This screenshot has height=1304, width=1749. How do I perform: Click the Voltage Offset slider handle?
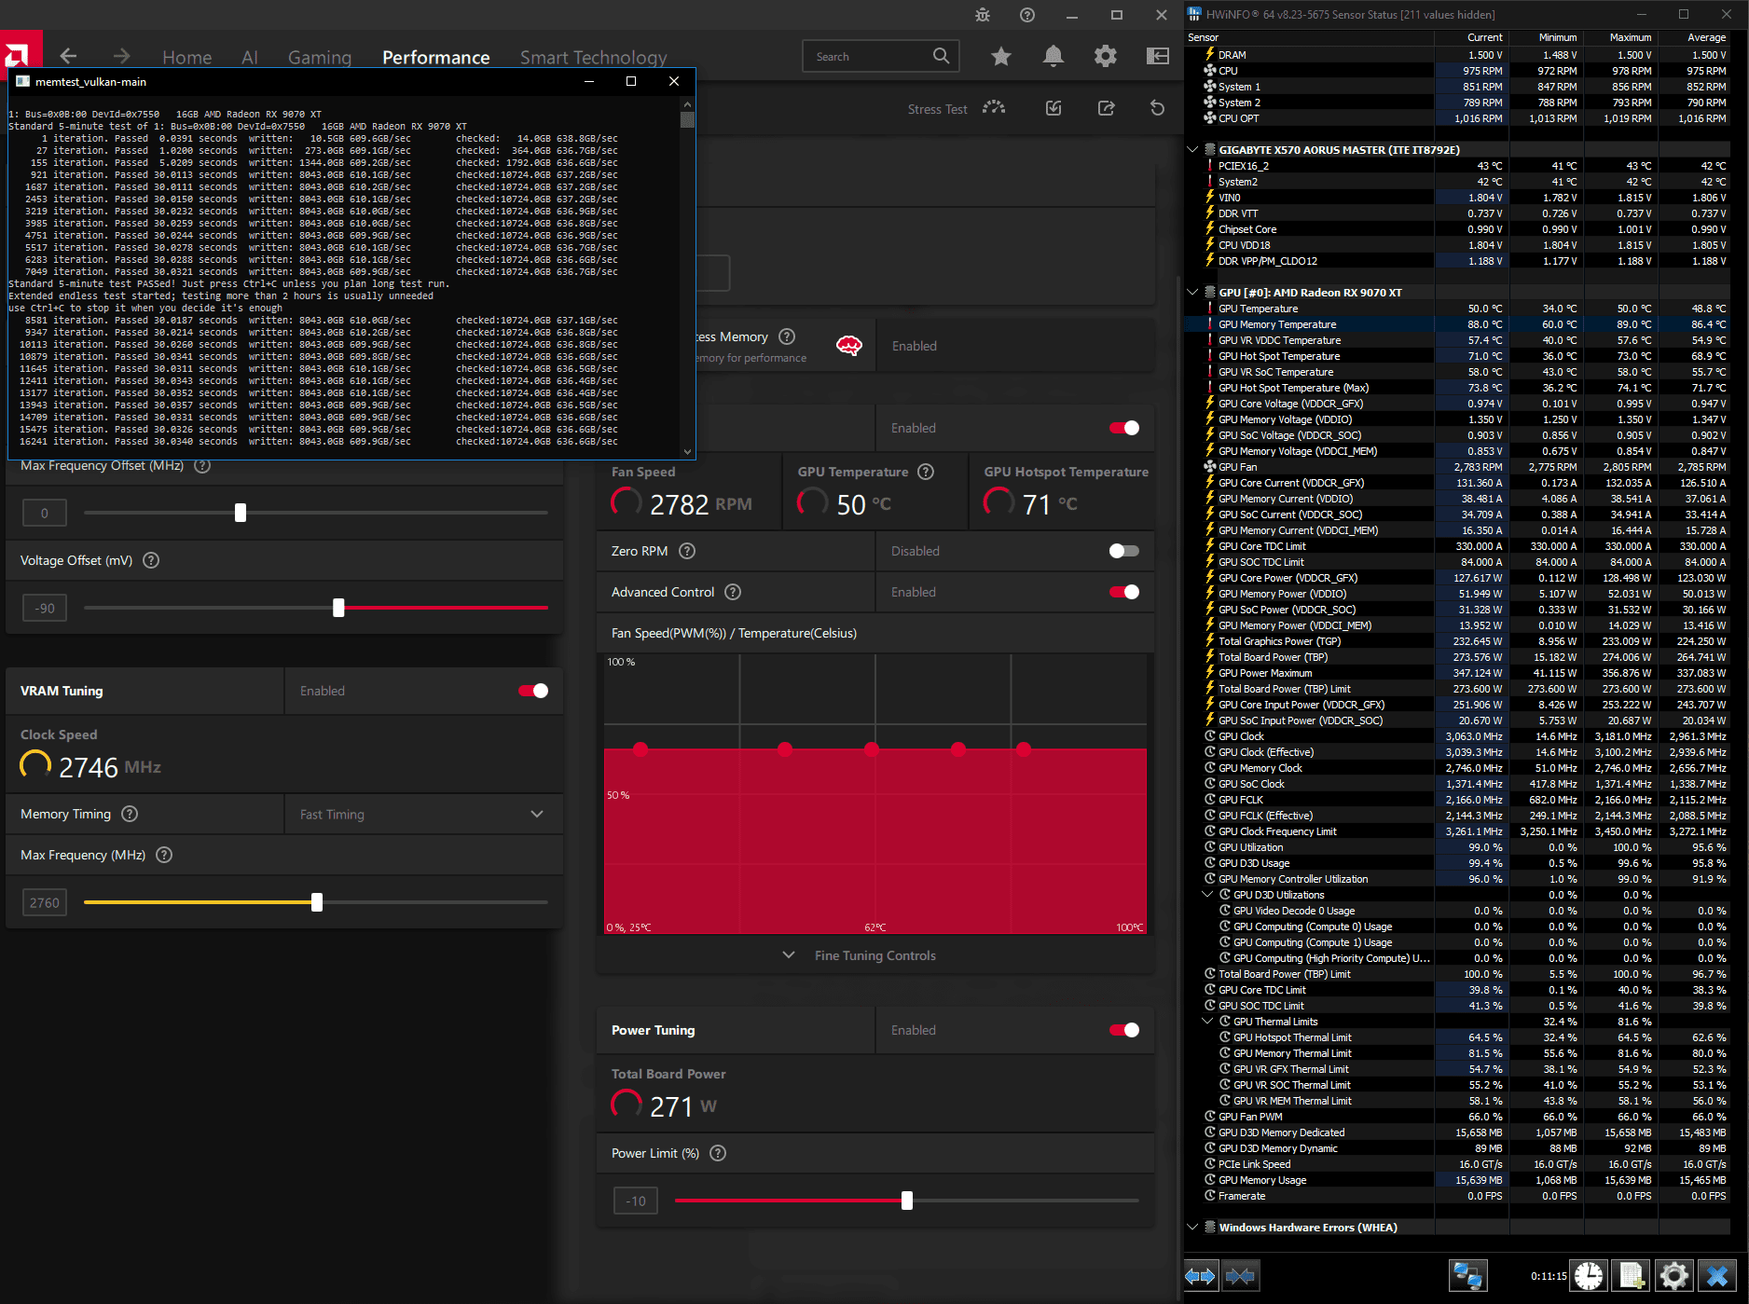click(338, 608)
